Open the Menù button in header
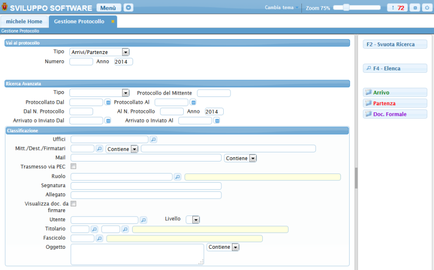 point(108,8)
